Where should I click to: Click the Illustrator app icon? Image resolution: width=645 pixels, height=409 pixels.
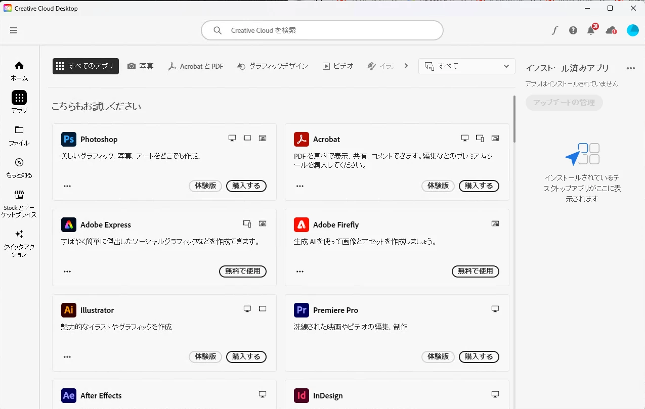tap(69, 310)
